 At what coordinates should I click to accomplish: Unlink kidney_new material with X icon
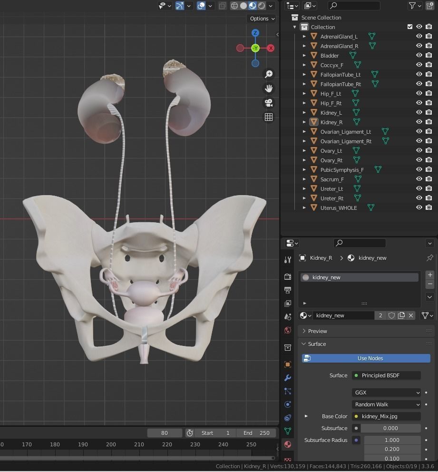pyautogui.click(x=411, y=315)
